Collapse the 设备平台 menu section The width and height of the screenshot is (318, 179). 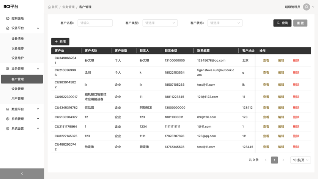click(x=38, y=28)
